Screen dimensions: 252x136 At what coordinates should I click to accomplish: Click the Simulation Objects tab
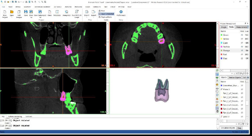click(x=228, y=128)
